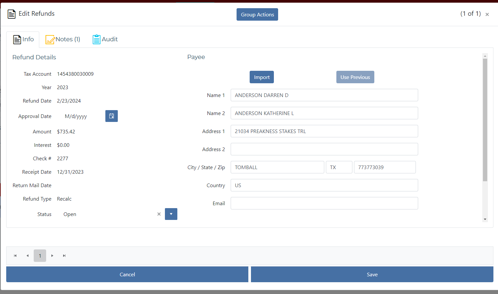Open the Approval Date calendar picker
Screen dimensions: 498x294
(112, 116)
